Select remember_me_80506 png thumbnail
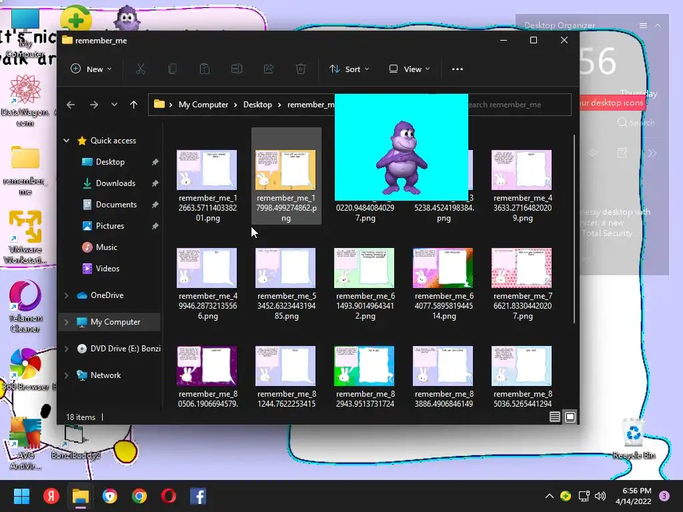 pyautogui.click(x=207, y=366)
